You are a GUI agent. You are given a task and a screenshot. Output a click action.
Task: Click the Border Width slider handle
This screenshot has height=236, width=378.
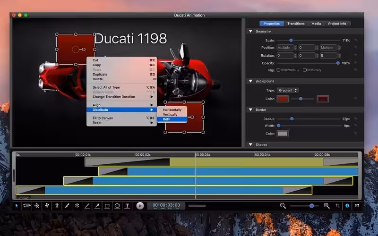coord(279,126)
